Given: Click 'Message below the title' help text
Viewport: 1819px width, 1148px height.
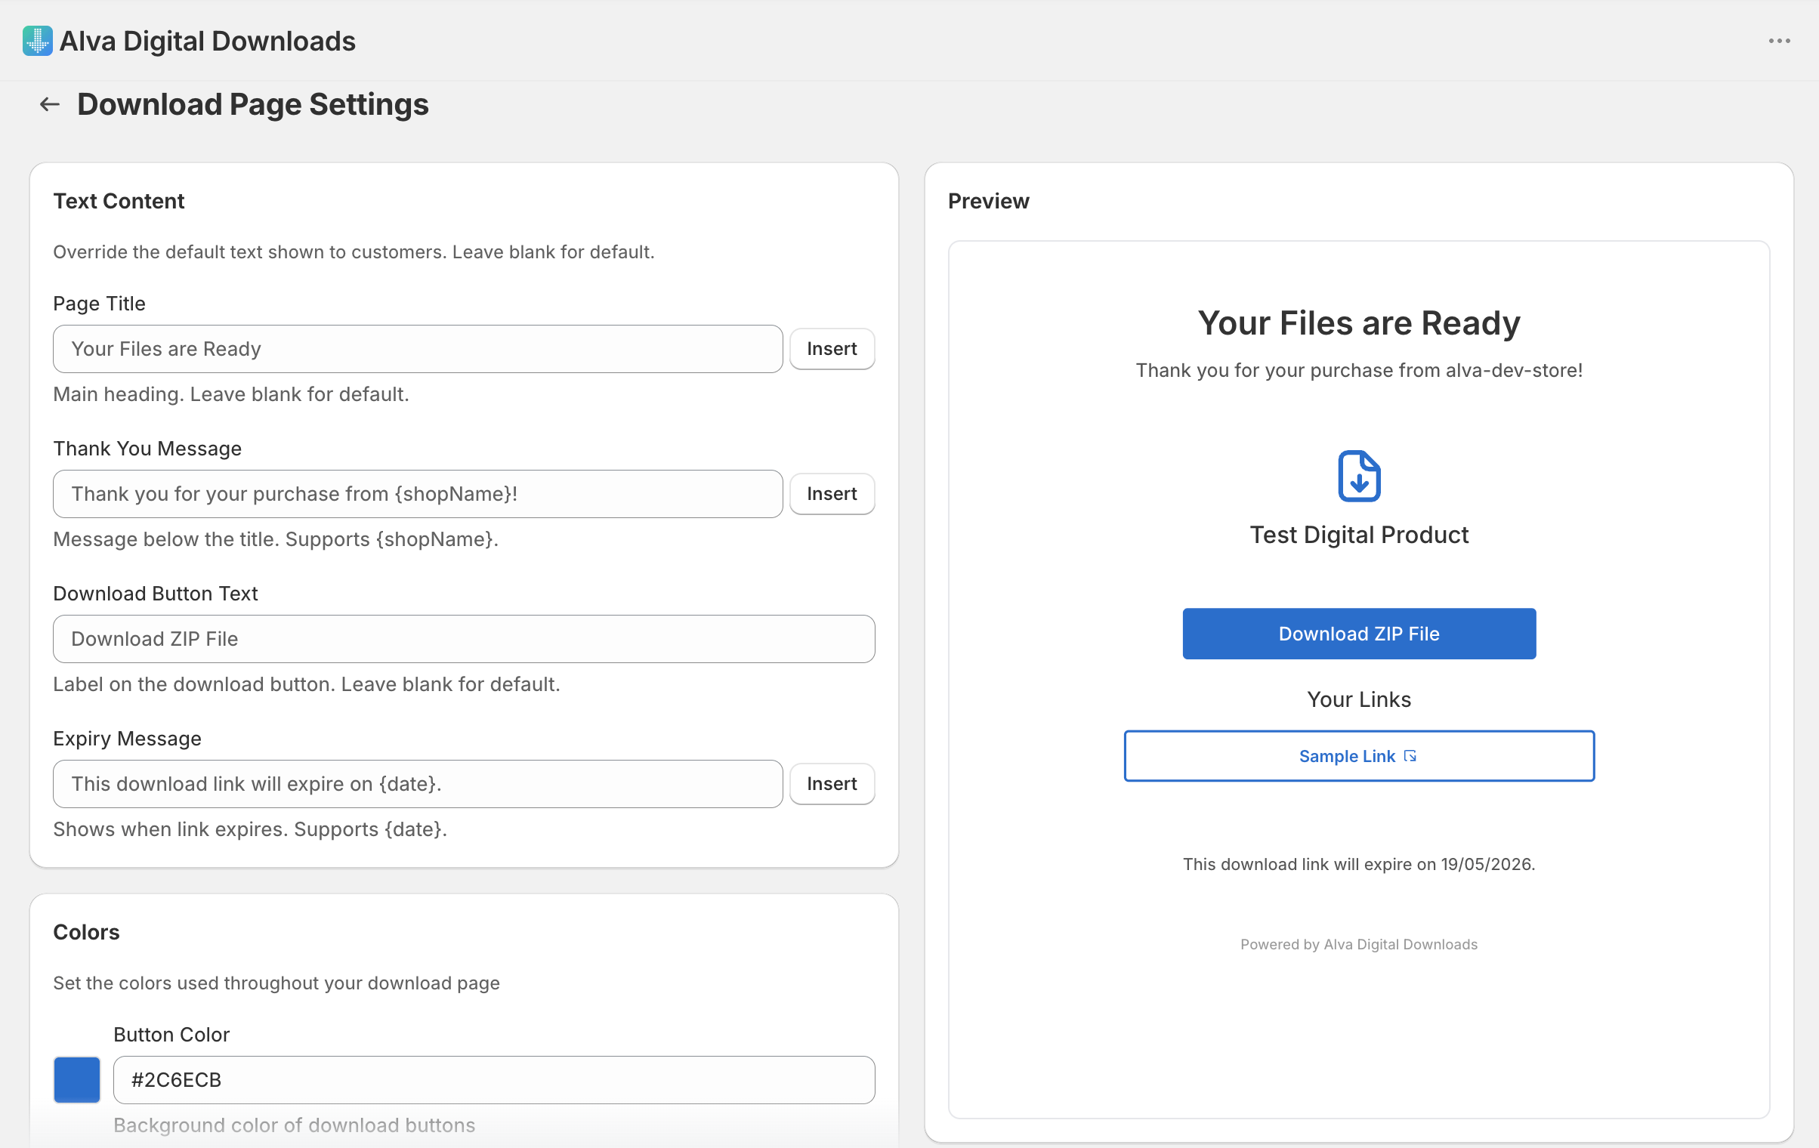Looking at the screenshot, I should click(276, 539).
